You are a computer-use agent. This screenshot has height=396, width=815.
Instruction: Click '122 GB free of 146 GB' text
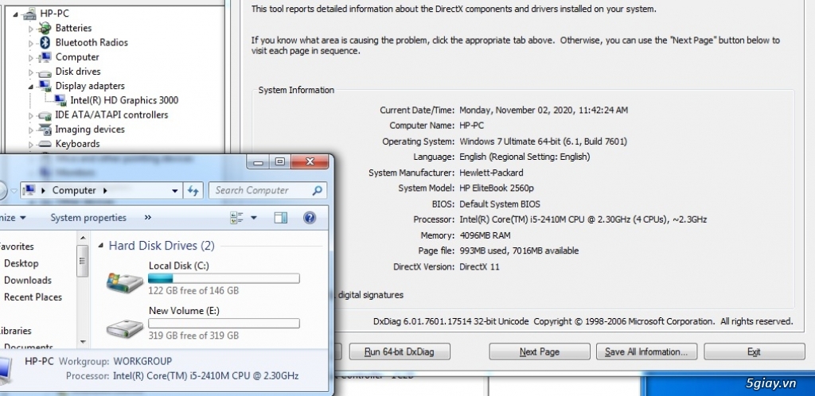[194, 291]
